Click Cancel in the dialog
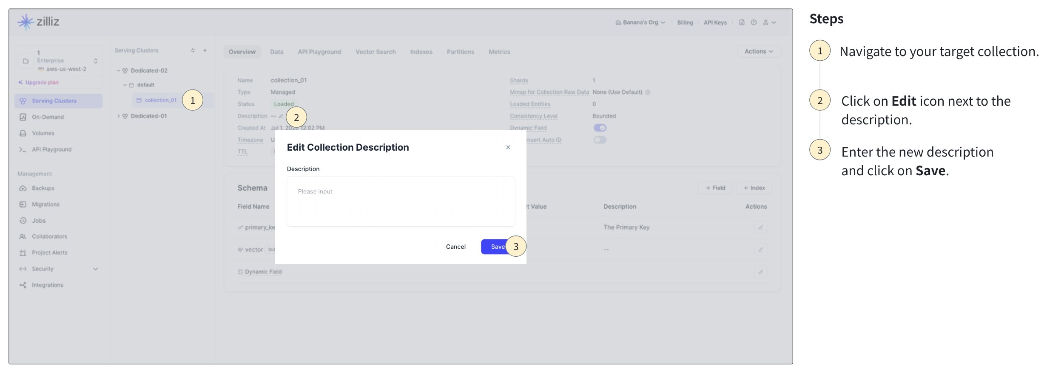 (x=455, y=247)
